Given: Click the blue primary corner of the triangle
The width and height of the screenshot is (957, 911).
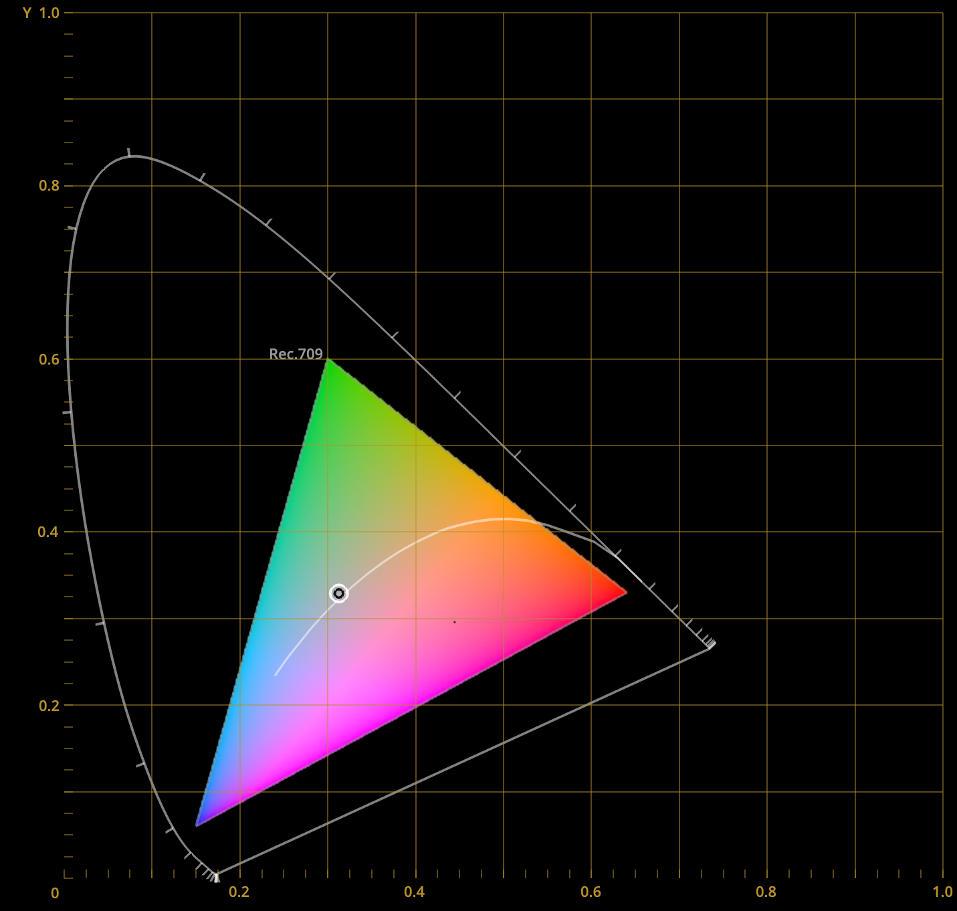Looking at the screenshot, I should (x=197, y=825).
